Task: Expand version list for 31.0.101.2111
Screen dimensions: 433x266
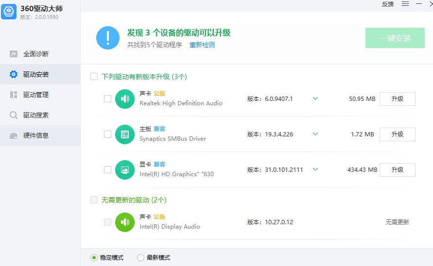Action: point(315,169)
